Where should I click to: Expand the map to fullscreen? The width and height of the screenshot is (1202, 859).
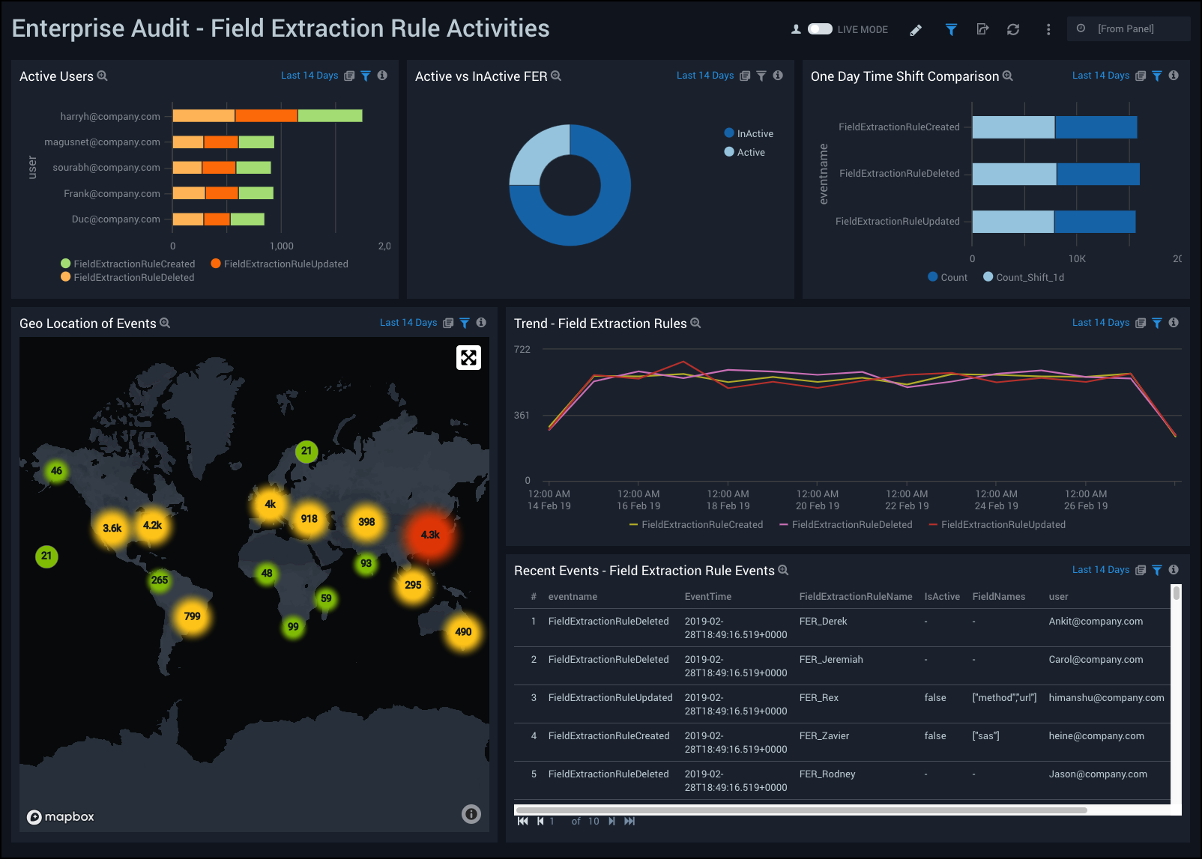(x=468, y=358)
